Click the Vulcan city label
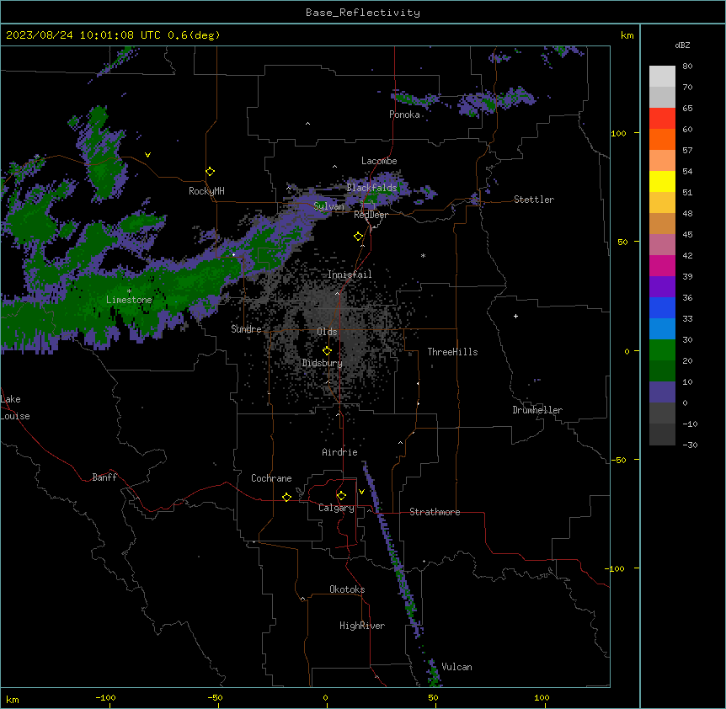The width and height of the screenshot is (726, 709). click(x=456, y=667)
